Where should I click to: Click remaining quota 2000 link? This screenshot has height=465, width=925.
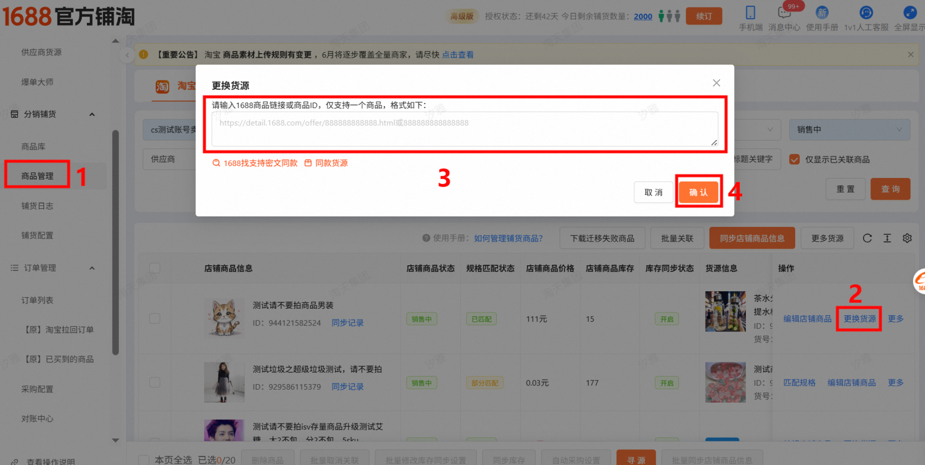643,16
